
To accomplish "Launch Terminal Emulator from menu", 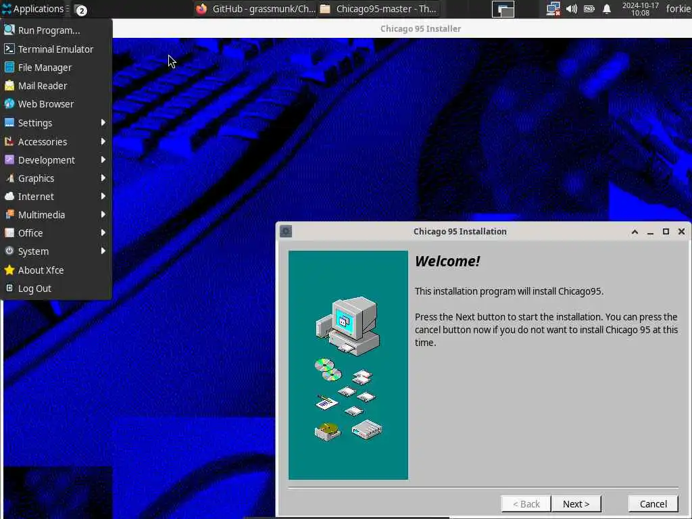I will coord(56,49).
